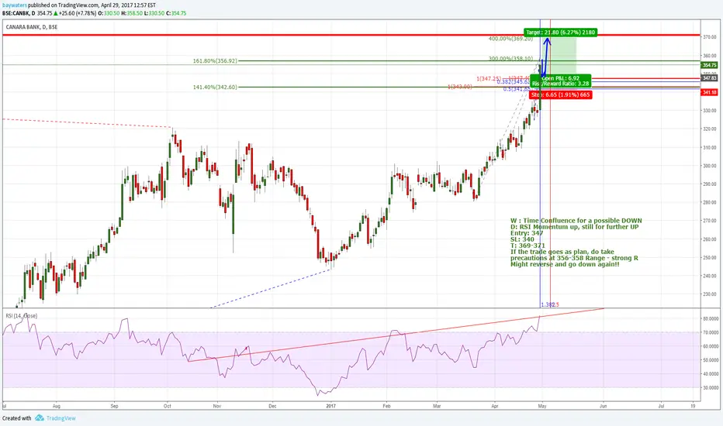Click the 'Feb' time axis label
This screenshot has width=723, height=426.
pyautogui.click(x=386, y=406)
